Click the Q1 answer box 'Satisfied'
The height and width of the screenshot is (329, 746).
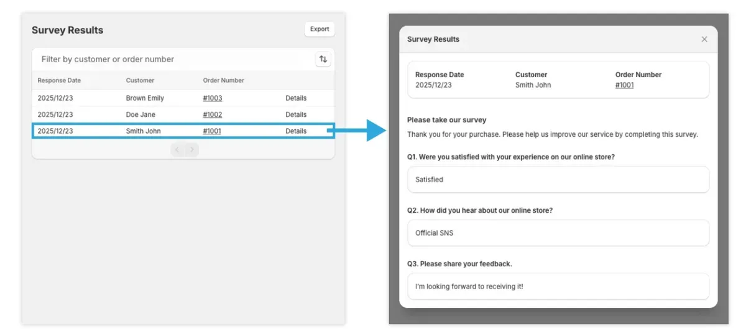coord(558,180)
